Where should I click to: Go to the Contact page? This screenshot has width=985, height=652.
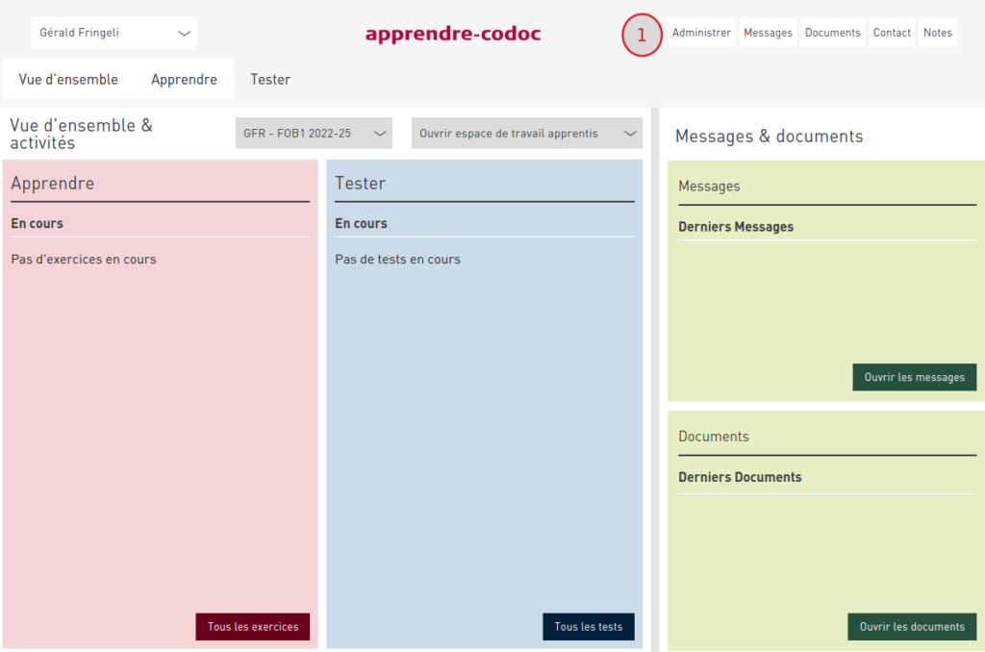coord(892,33)
